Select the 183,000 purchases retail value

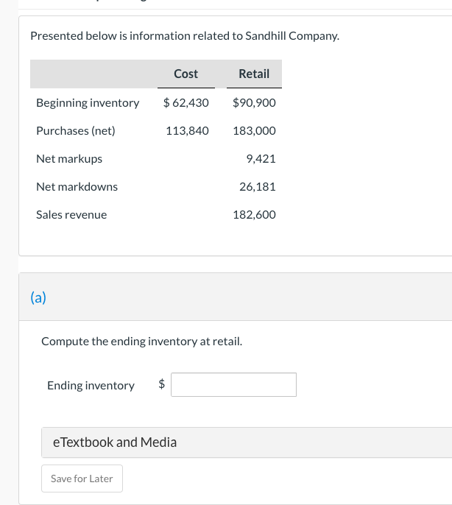click(254, 130)
